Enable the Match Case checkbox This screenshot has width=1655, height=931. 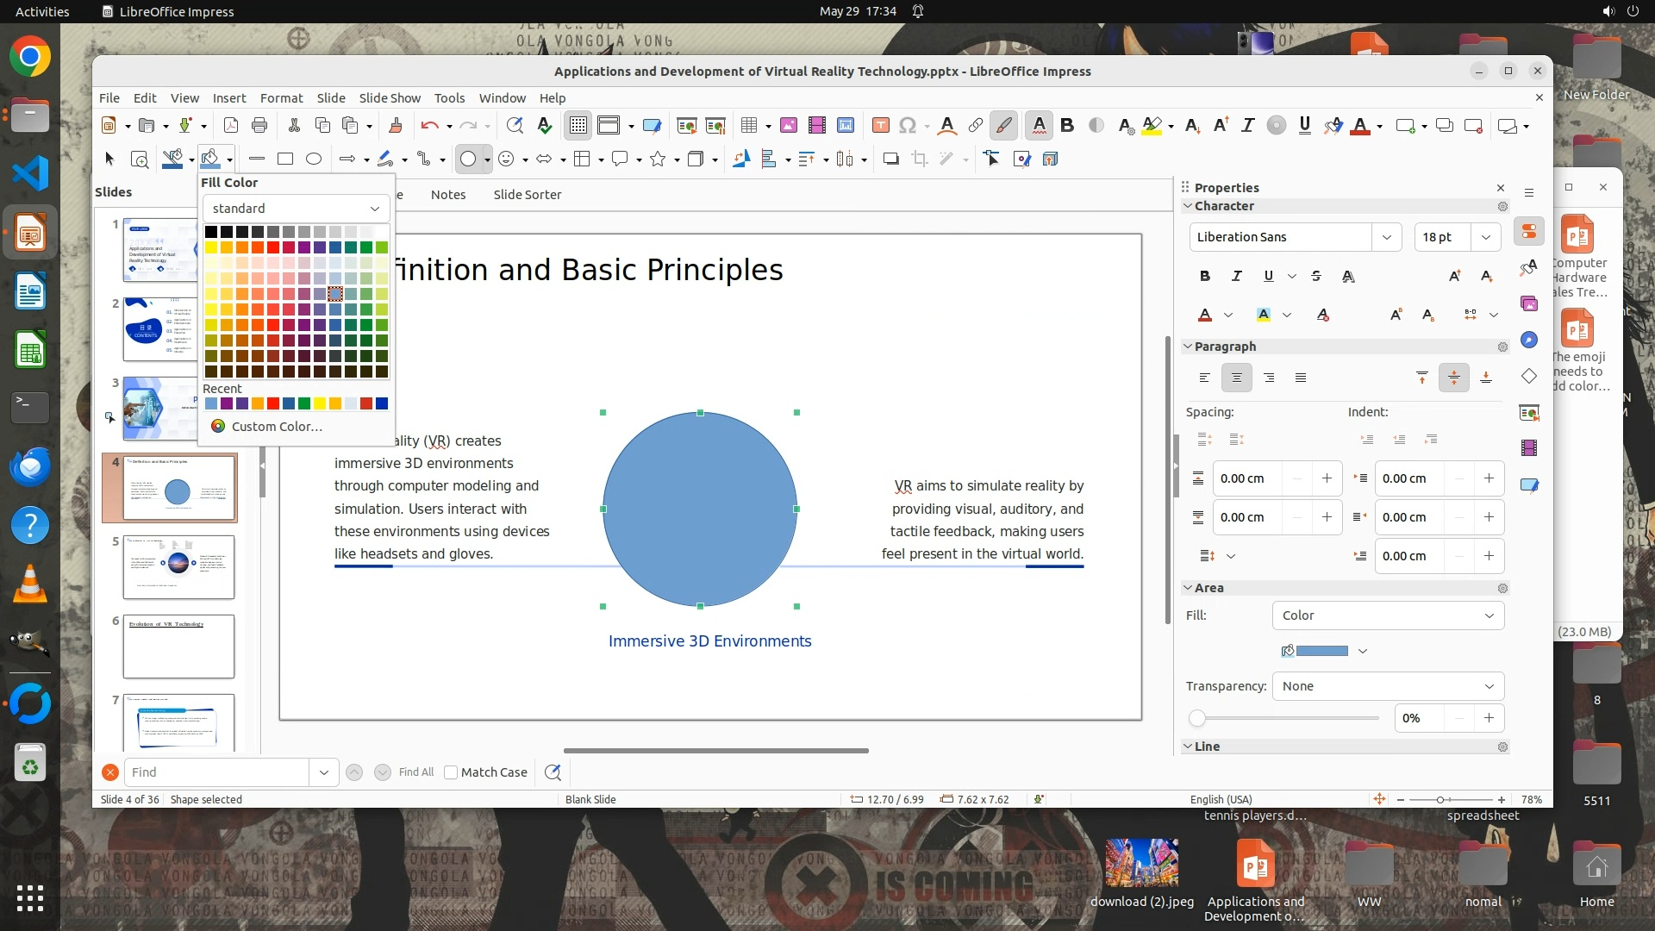pyautogui.click(x=451, y=772)
